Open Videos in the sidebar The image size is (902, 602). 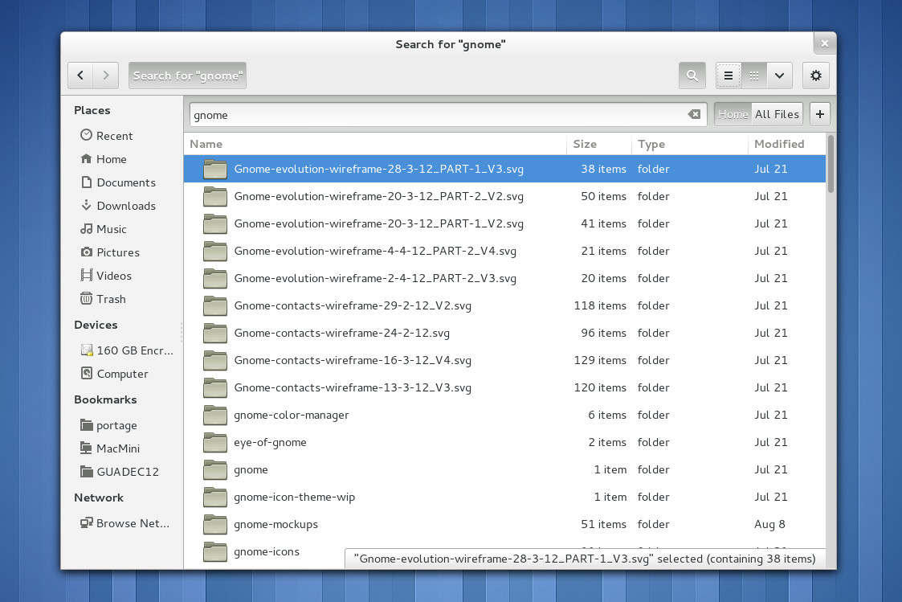click(x=106, y=276)
